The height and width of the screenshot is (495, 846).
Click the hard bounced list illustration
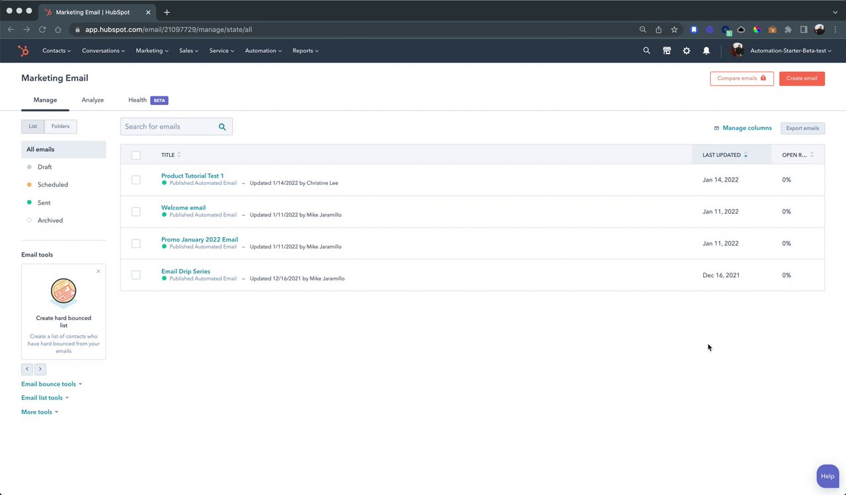(x=63, y=293)
